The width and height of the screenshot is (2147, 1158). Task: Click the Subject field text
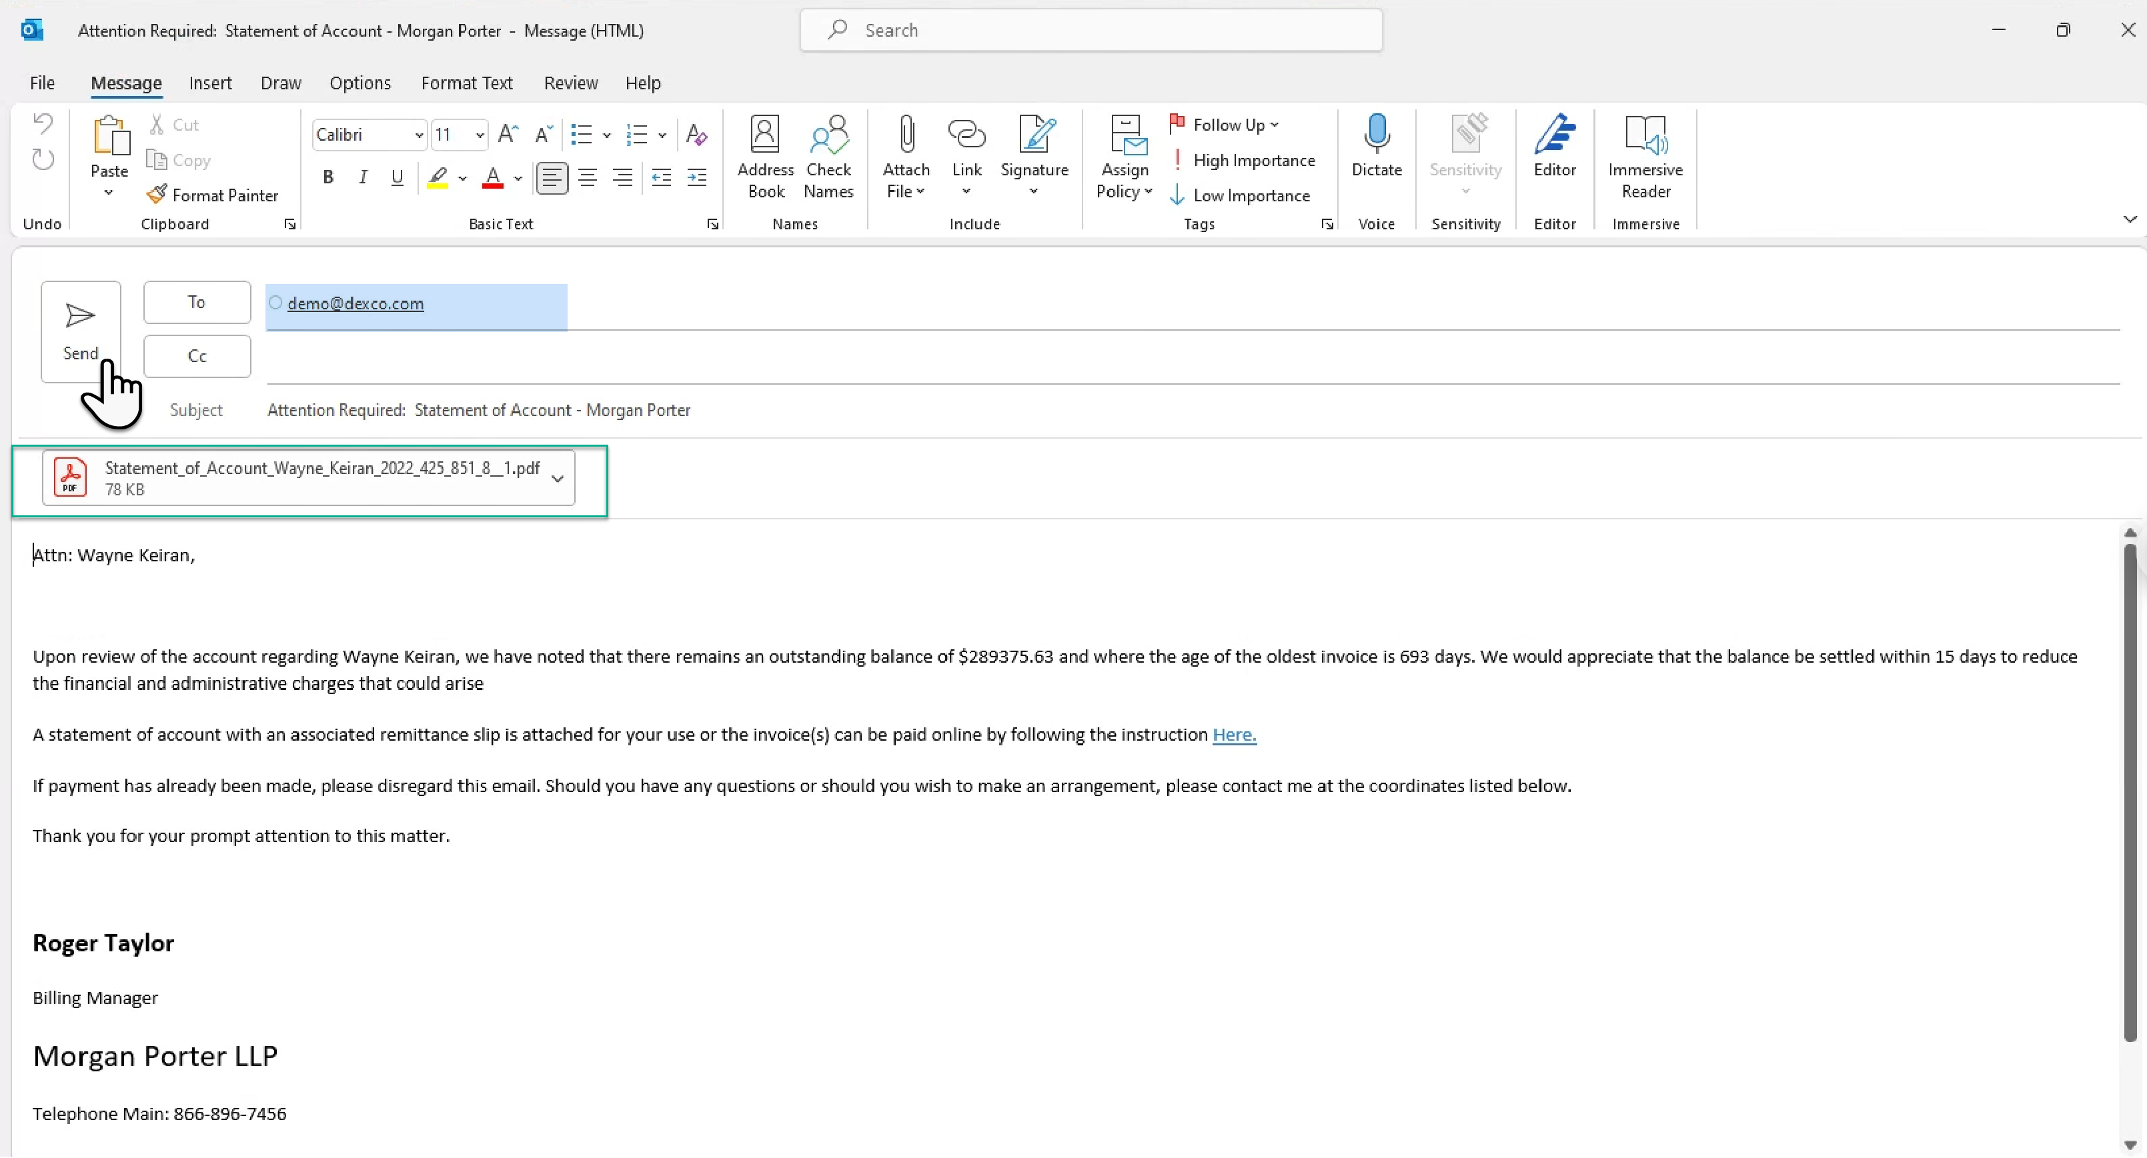point(478,410)
